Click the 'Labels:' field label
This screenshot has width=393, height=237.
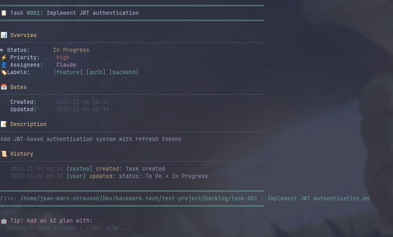pyautogui.click(x=18, y=72)
